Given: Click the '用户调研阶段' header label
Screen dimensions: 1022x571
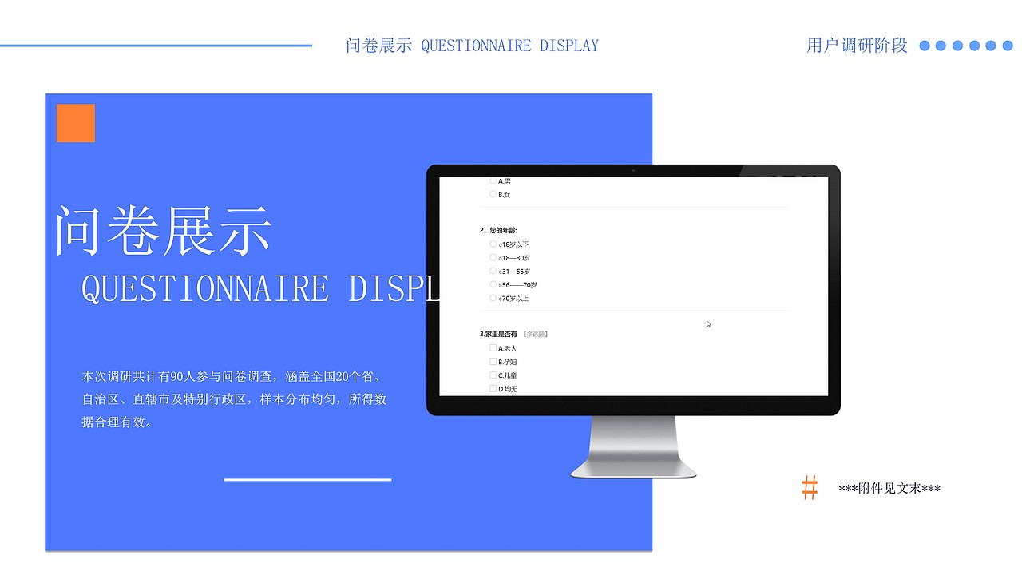Looking at the screenshot, I should coord(857,46).
